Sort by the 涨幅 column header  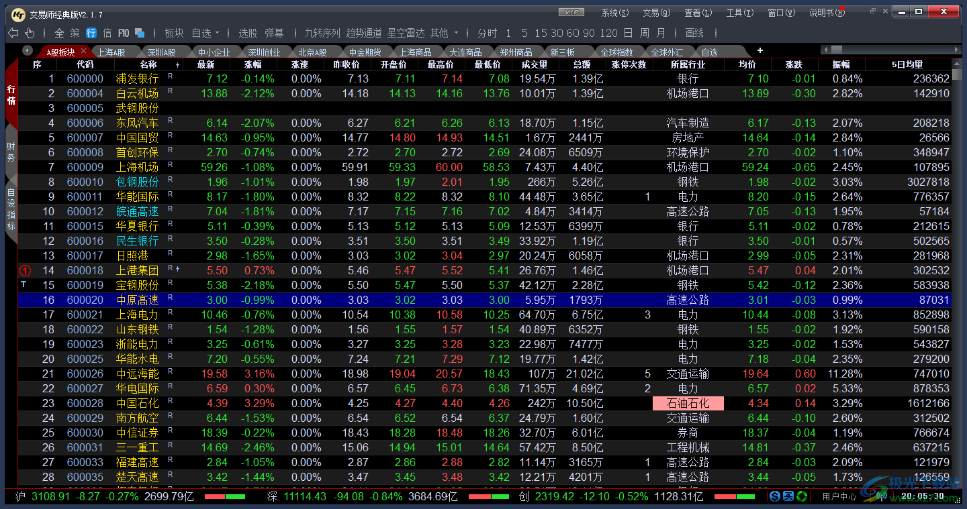(252, 64)
